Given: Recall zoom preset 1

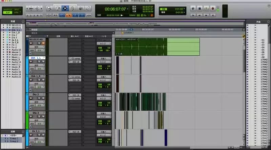Looking at the screenshot, I should (x=27, y=15).
